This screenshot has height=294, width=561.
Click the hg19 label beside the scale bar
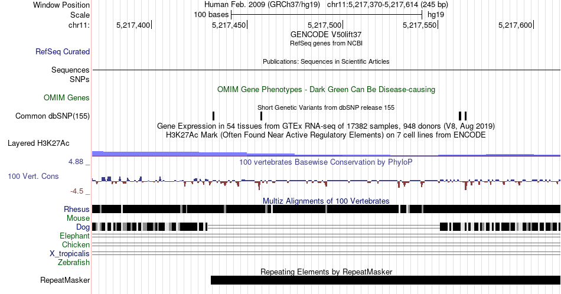pos(436,15)
